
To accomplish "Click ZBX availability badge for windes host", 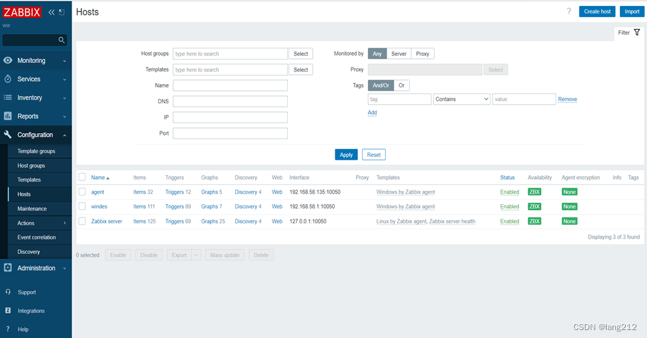I will click(534, 206).
